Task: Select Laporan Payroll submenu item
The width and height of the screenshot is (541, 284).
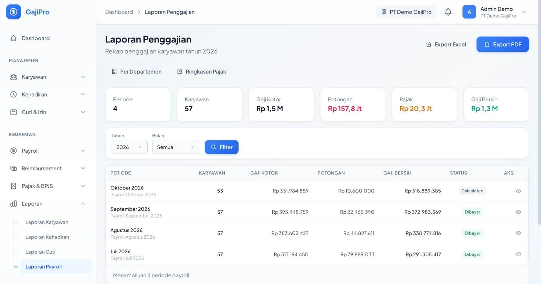Action: coord(56,267)
